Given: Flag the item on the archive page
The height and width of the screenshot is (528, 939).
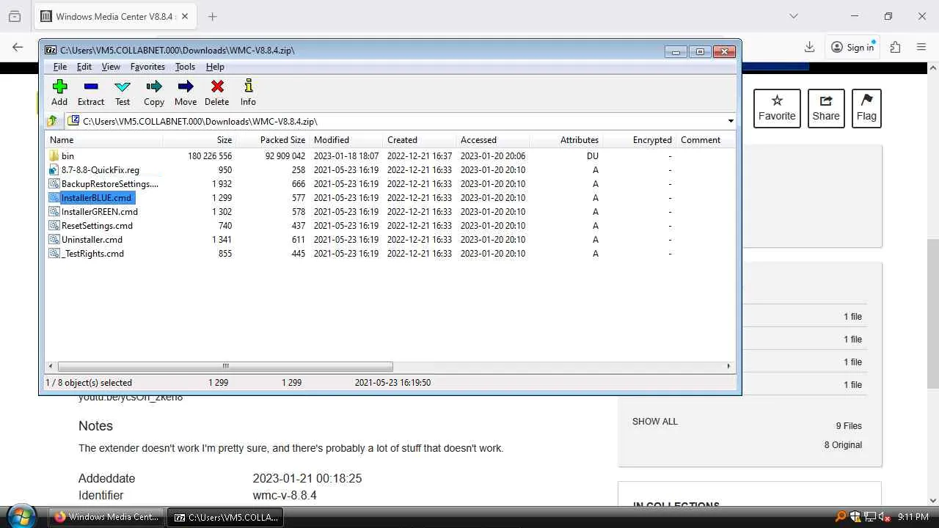Looking at the screenshot, I should pyautogui.click(x=866, y=109).
